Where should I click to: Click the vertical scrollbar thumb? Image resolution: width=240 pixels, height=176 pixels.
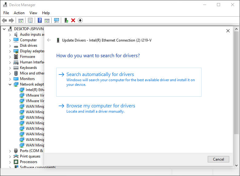[x=236, y=83]
